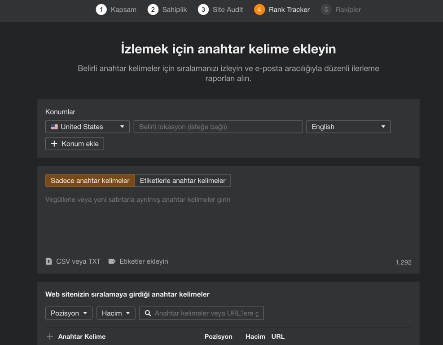Open the United States country dropdown

point(87,126)
